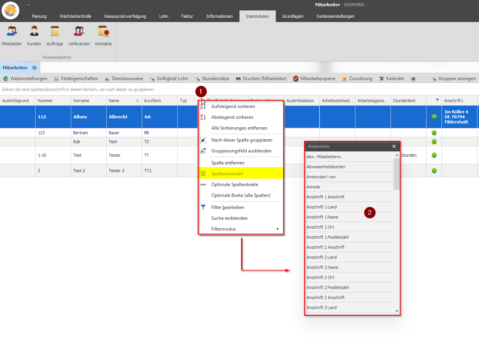Click green status dot in Tester 2 row
Image resolution: width=479 pixels, height=359 pixels.
click(x=434, y=171)
